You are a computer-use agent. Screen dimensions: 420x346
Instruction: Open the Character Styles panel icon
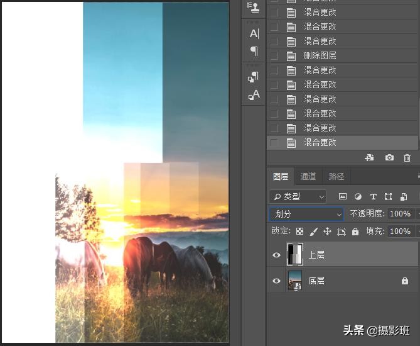pos(254,95)
